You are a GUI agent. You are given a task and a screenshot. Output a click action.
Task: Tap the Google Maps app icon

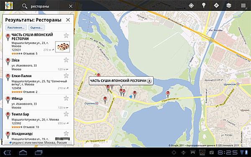[9, 5]
